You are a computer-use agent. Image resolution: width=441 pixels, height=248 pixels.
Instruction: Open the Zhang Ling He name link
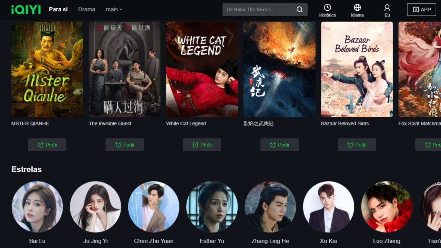[x=270, y=241]
